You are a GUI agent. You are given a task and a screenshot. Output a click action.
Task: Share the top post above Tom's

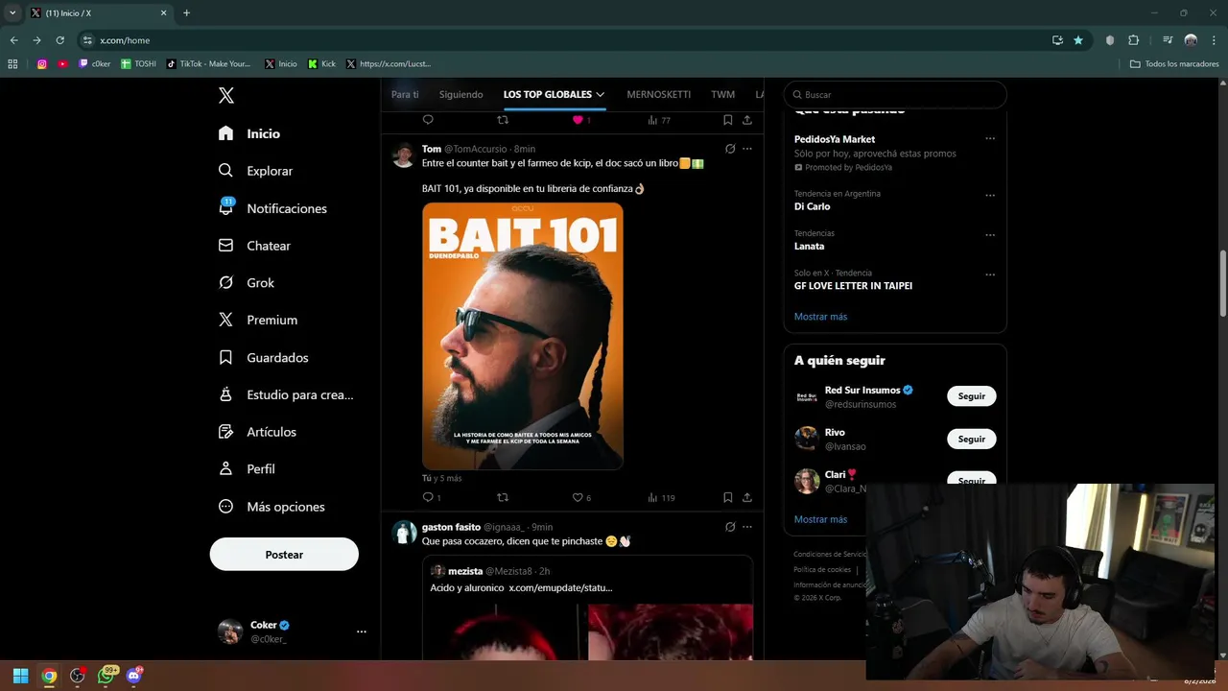click(x=746, y=120)
